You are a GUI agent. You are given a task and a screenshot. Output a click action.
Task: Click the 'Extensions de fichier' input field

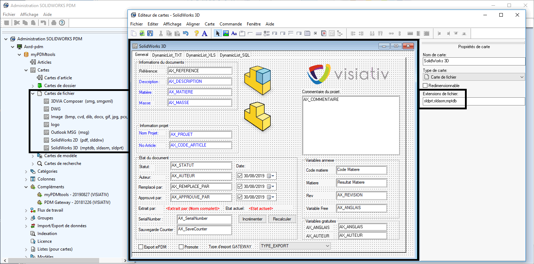pyautogui.click(x=474, y=101)
